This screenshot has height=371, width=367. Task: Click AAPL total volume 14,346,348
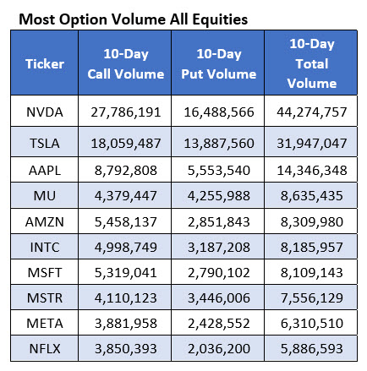(312, 171)
